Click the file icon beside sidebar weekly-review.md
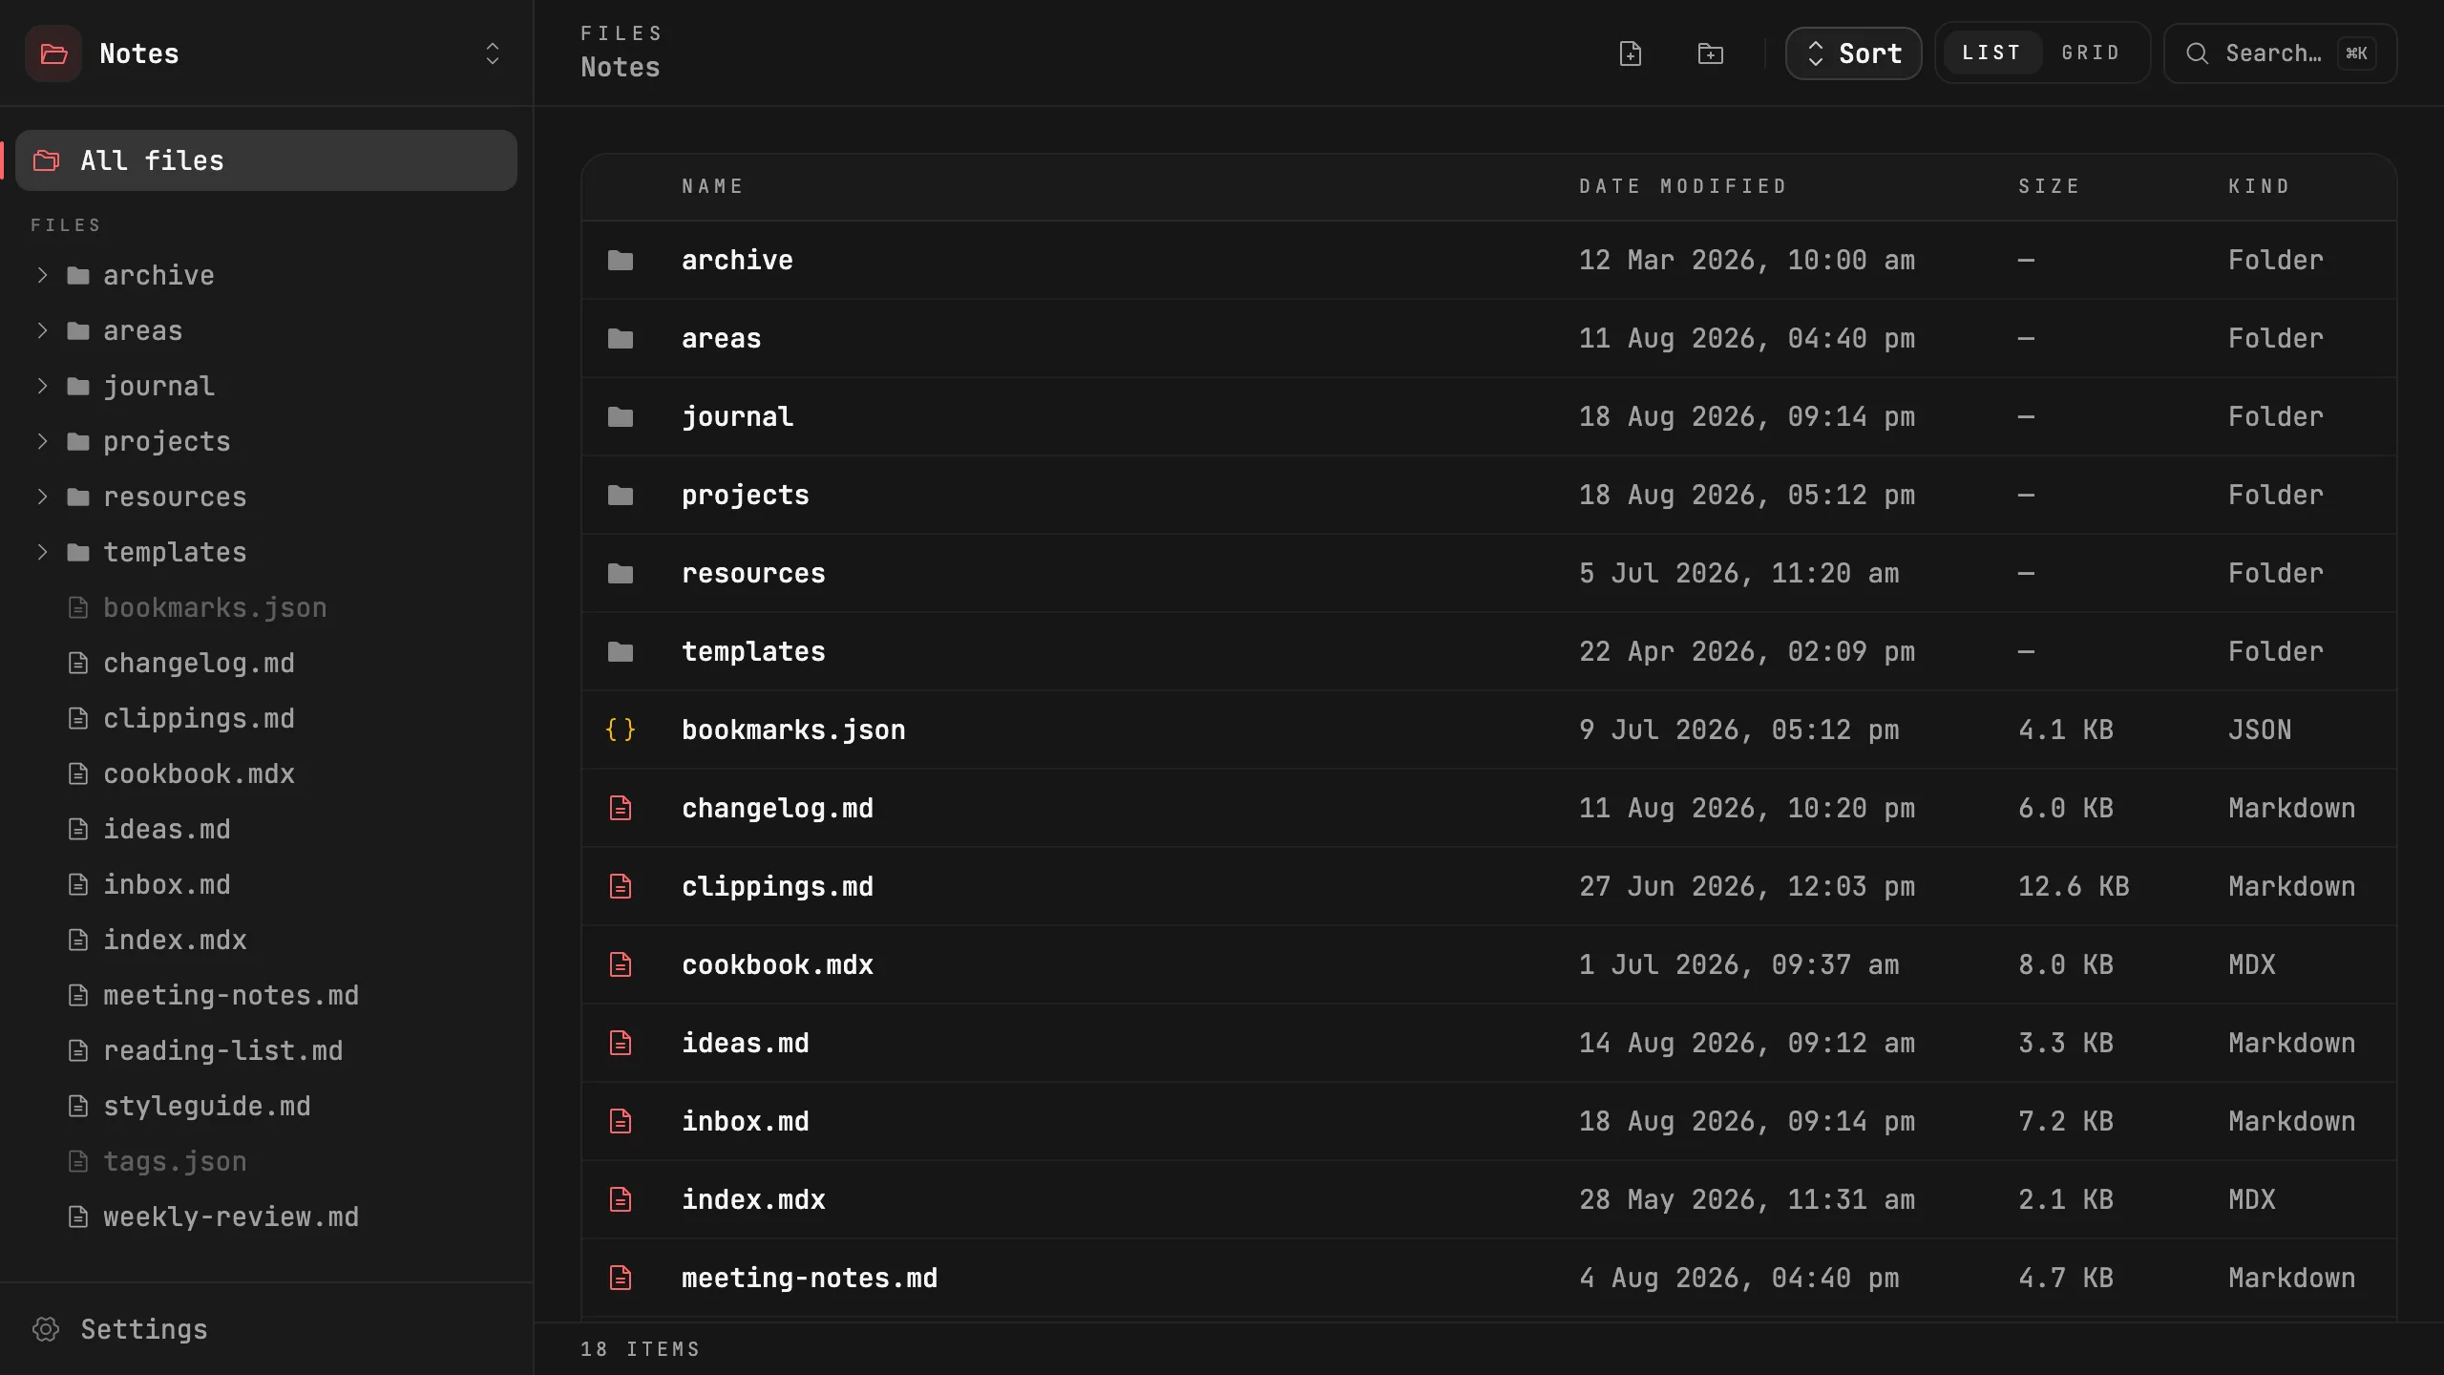The image size is (2444, 1375). pos(78,1216)
